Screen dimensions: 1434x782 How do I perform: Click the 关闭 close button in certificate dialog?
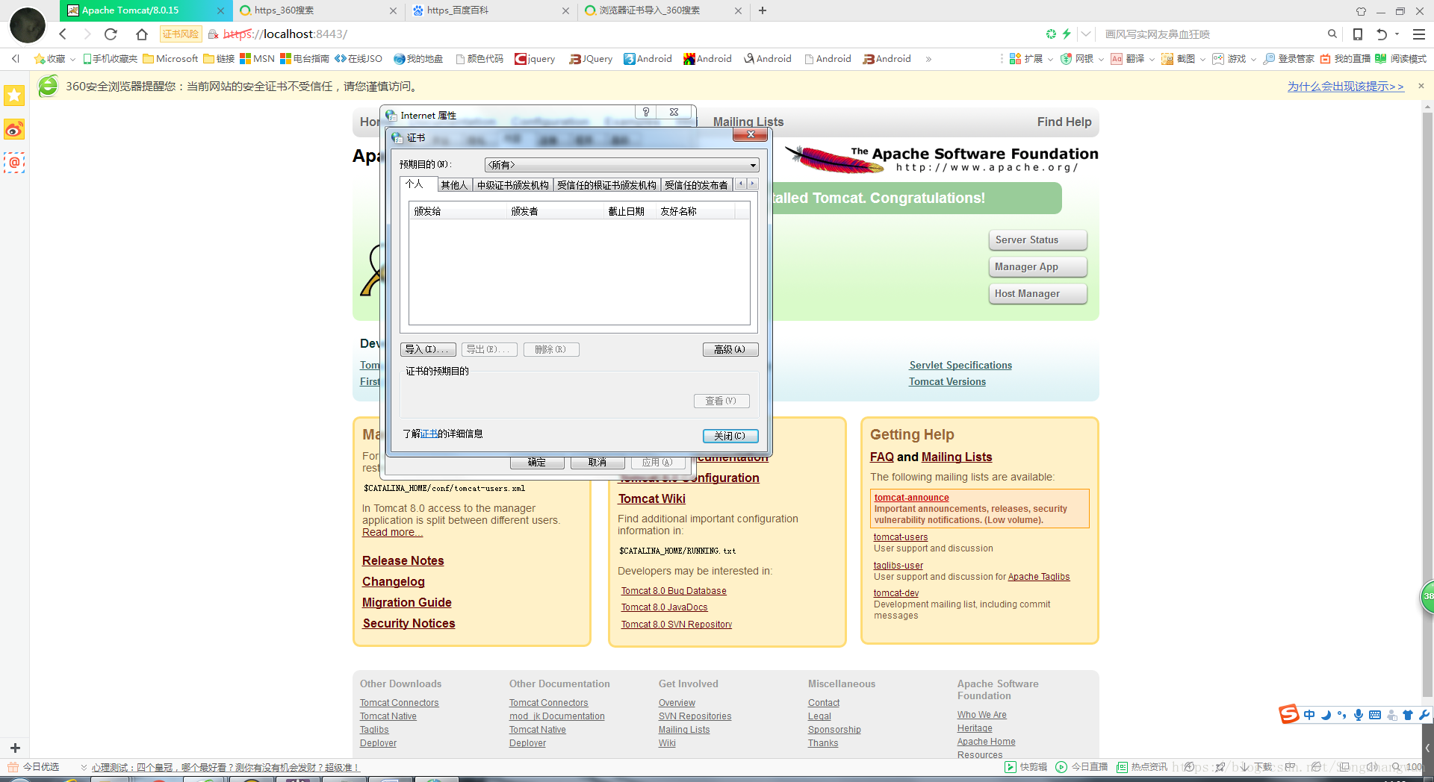730,436
